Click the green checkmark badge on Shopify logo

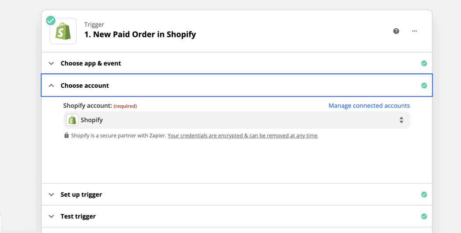tap(51, 21)
